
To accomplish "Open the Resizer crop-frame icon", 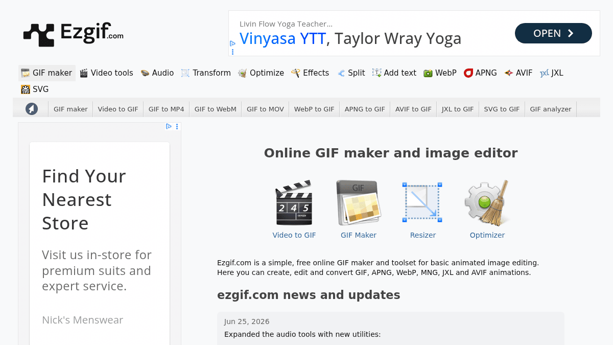I will (x=422, y=203).
